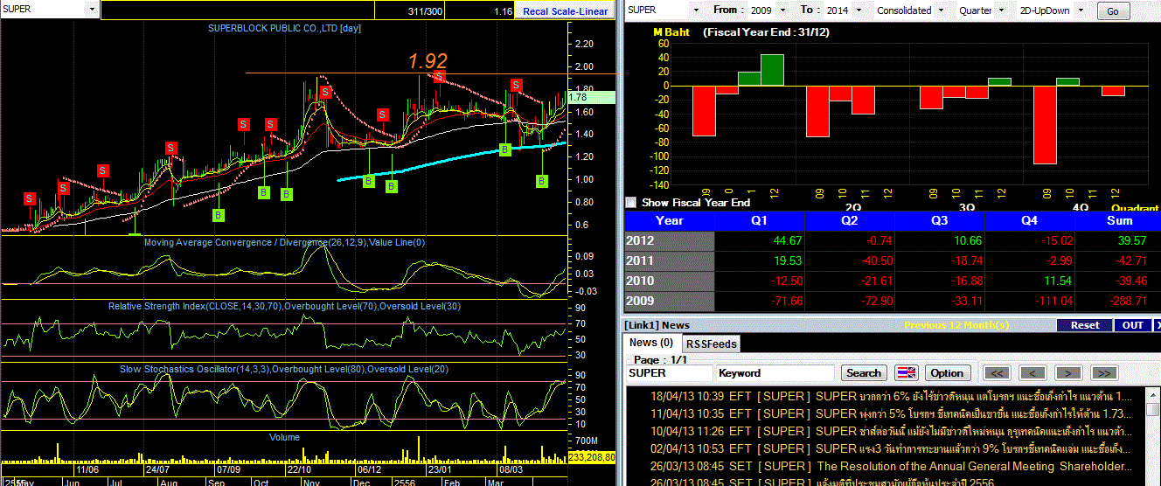Select the 02/04/13 10:53 EFT news row
This screenshot has height=486, width=1161.
(886, 449)
